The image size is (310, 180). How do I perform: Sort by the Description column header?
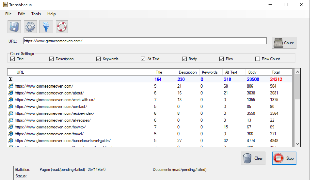coord(188,72)
